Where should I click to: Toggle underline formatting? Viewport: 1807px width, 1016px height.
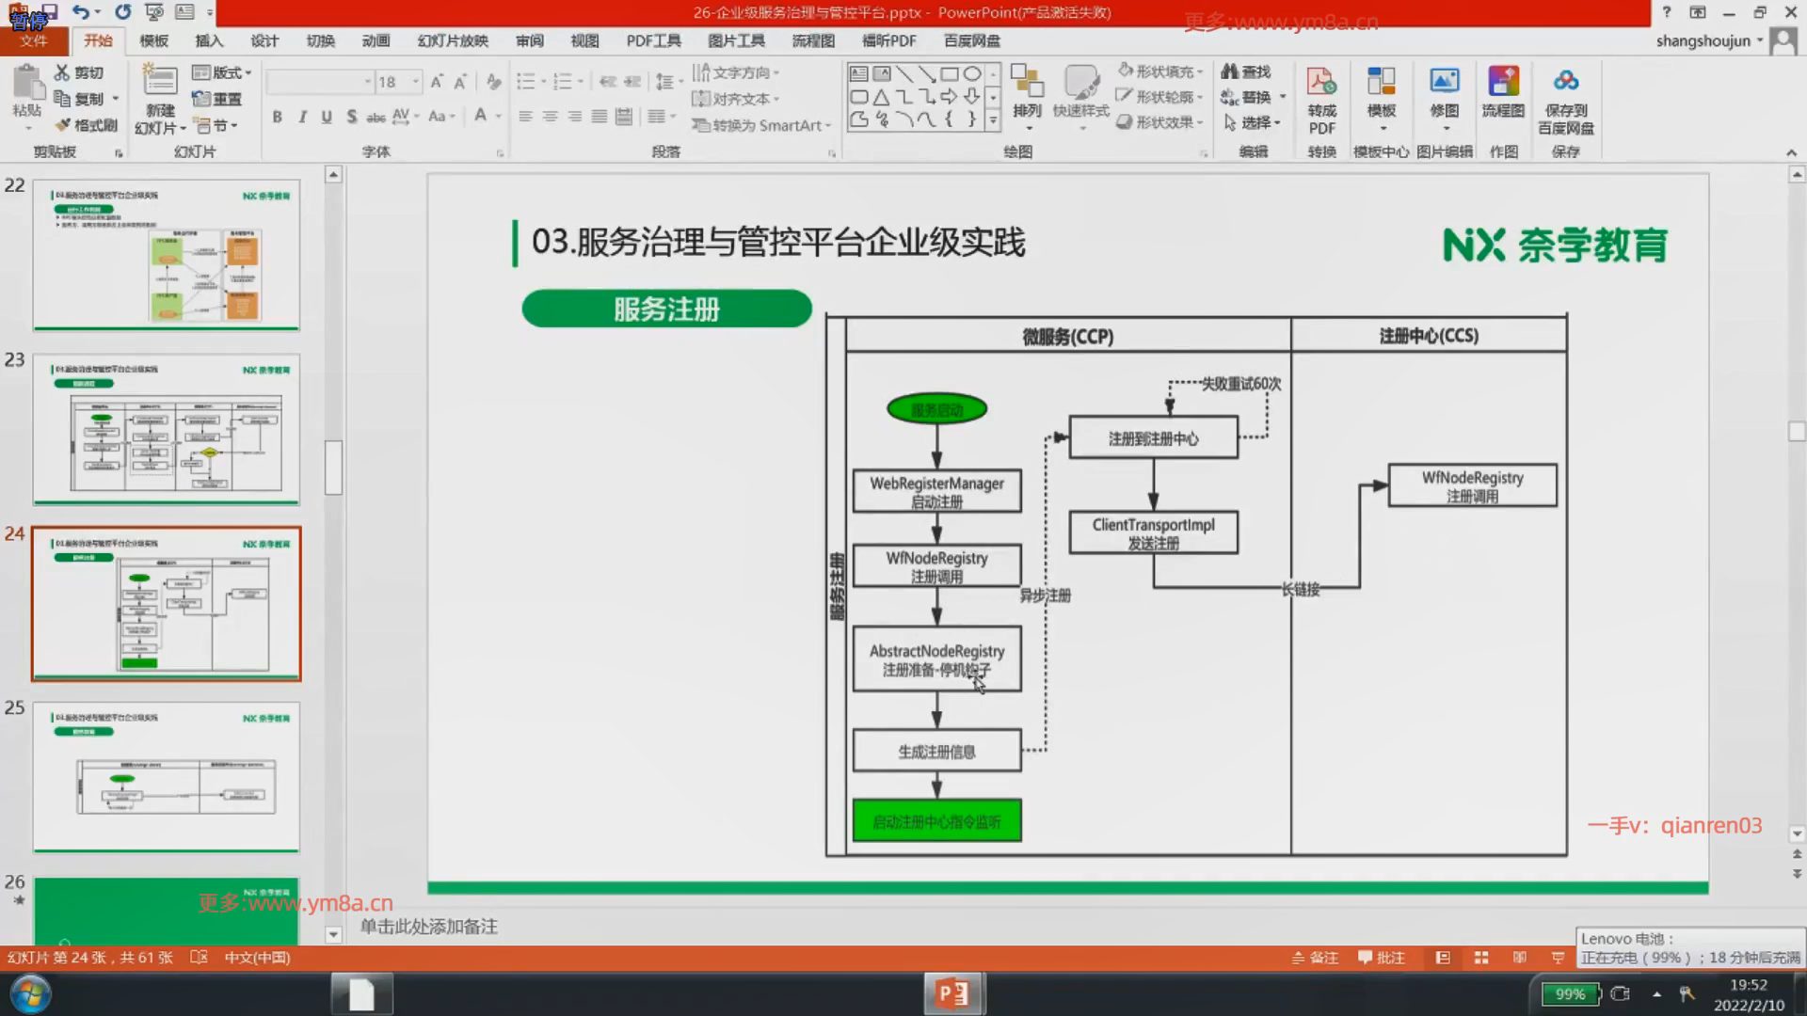(x=326, y=117)
